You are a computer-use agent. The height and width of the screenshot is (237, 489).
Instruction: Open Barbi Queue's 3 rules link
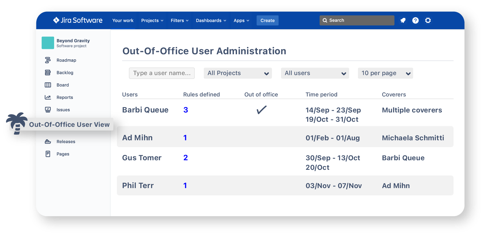point(186,110)
